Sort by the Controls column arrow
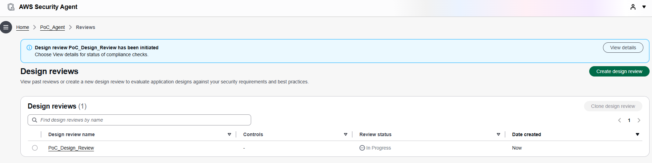Viewport: 652px width, 163px height. (x=346, y=134)
